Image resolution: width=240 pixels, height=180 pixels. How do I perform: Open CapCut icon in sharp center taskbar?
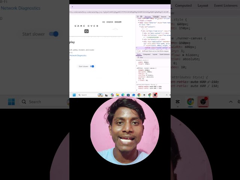[x=144, y=95]
